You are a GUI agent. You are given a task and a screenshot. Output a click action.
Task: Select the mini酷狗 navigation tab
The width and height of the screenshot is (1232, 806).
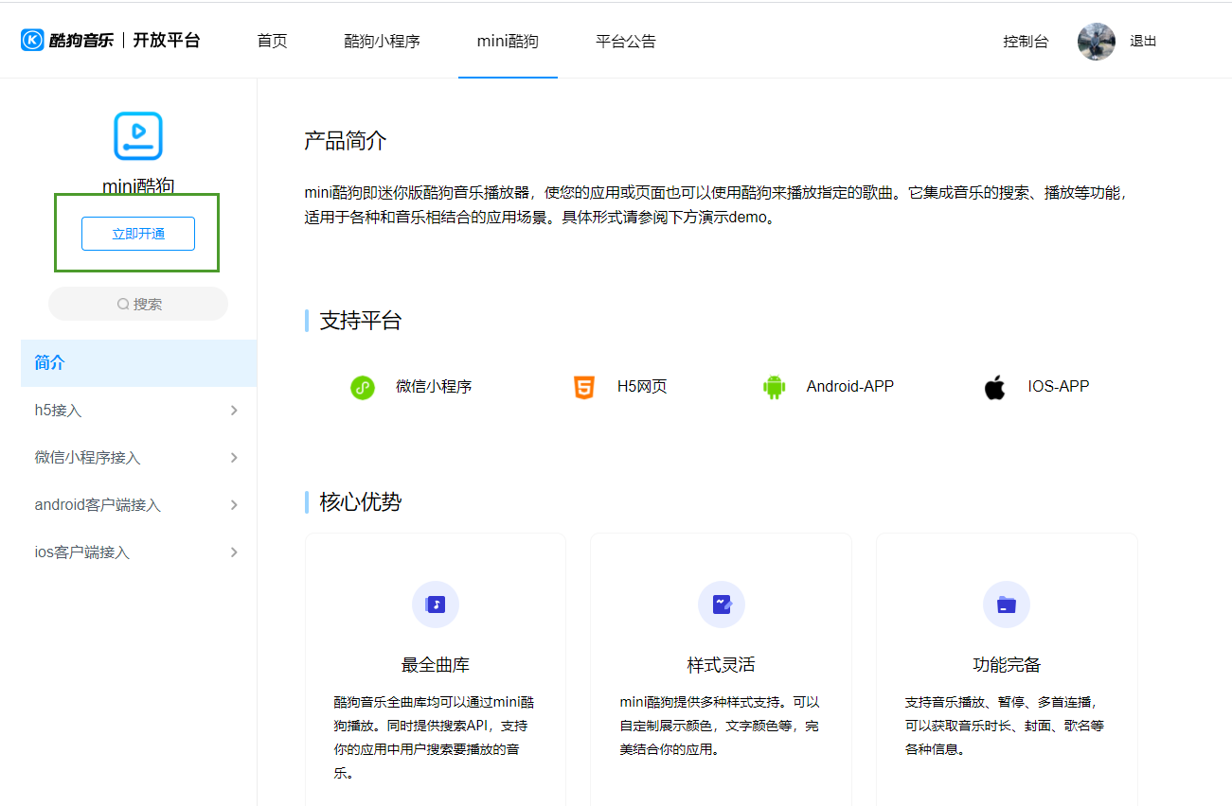pos(508,42)
